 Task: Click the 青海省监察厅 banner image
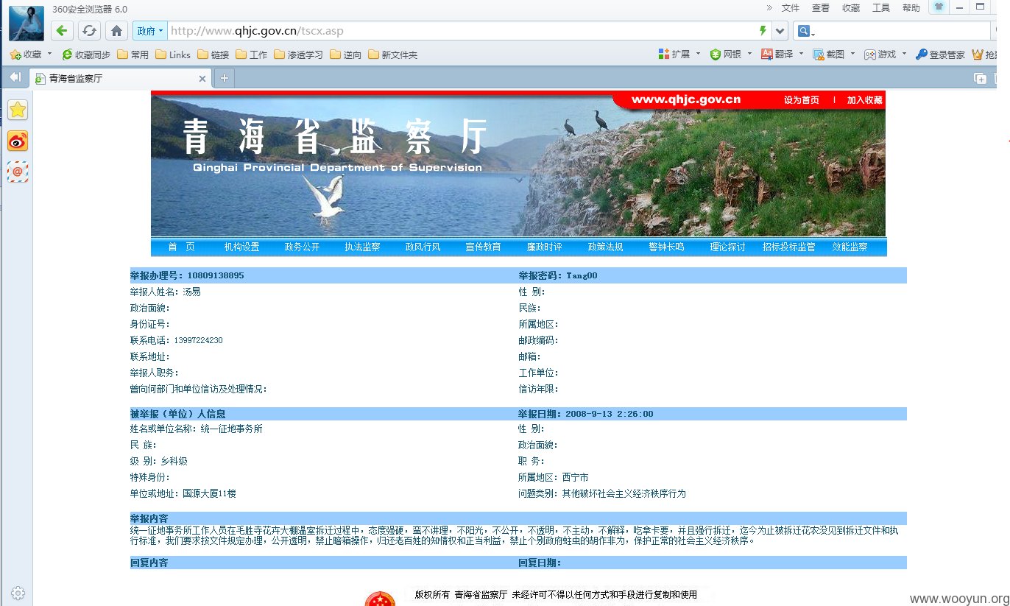[x=518, y=163]
